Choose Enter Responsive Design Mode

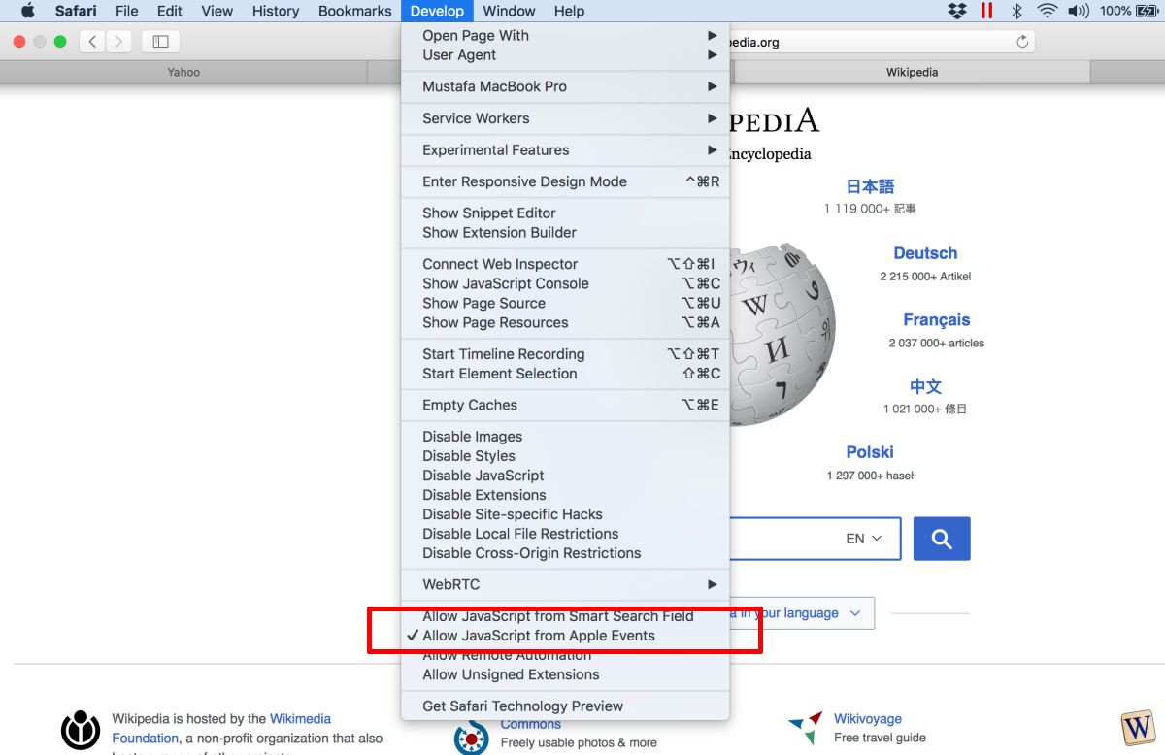click(x=565, y=181)
